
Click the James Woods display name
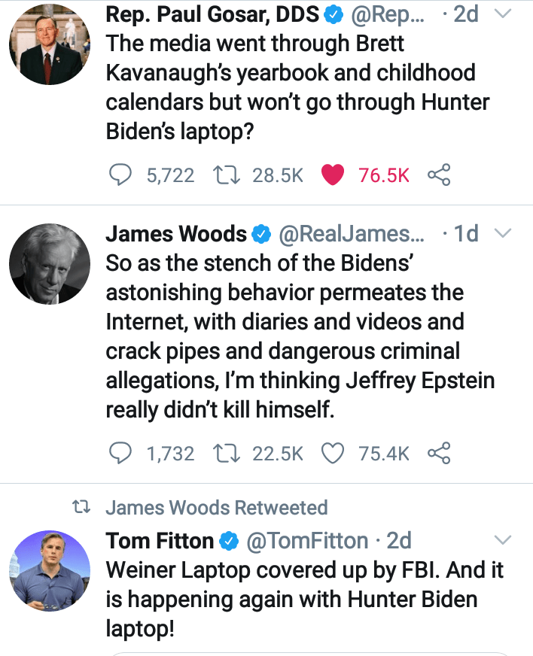point(176,234)
